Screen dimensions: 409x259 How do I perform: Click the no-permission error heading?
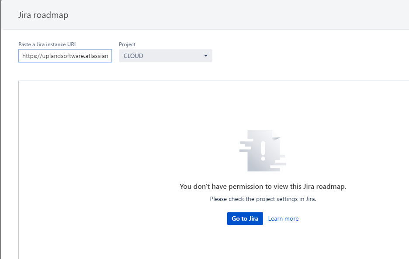263,186
